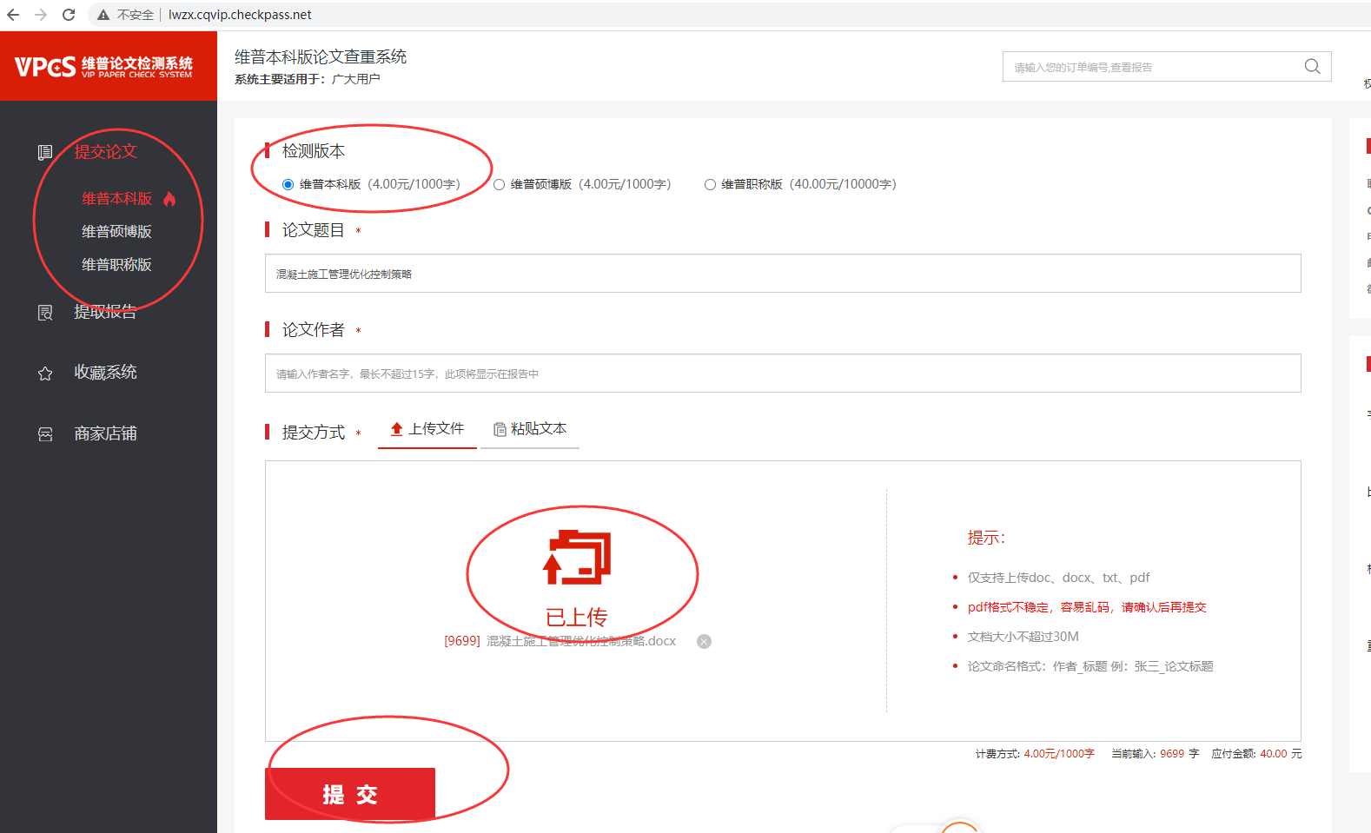Switch to the 粘贴文本 tab
The image size is (1371, 833).
[x=530, y=430]
